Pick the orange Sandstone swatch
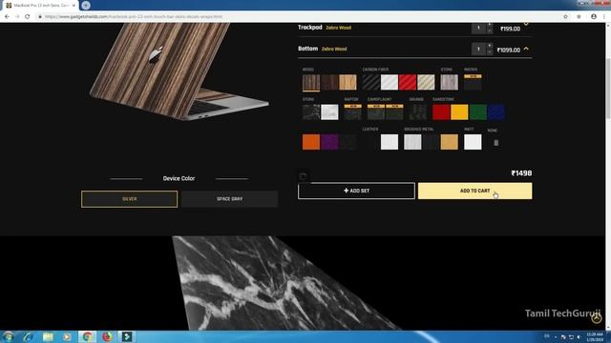 click(311, 142)
